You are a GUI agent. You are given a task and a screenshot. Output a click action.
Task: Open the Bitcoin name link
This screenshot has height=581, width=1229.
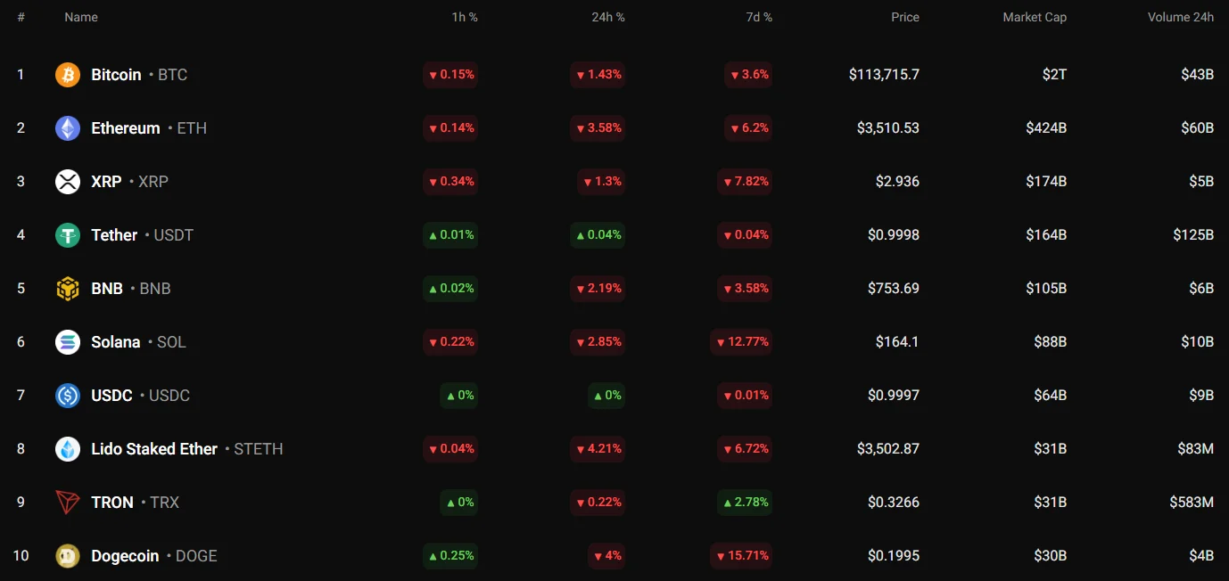(x=116, y=75)
